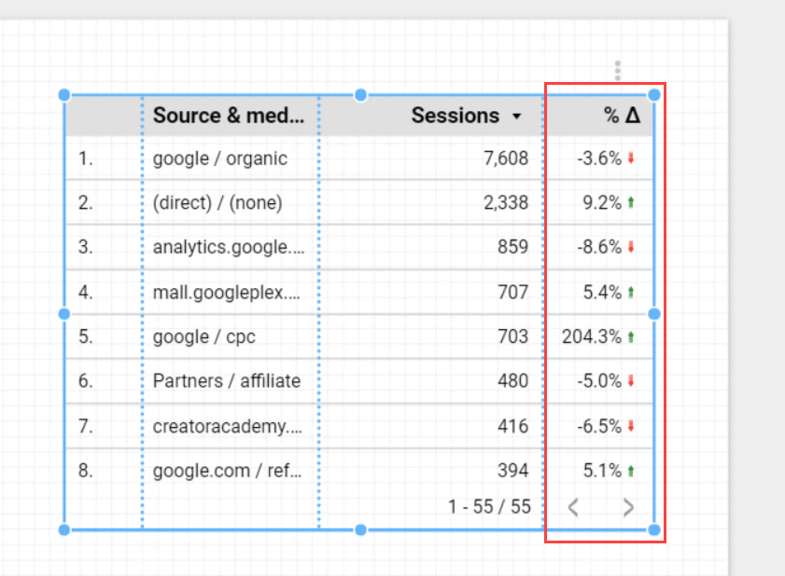Screen dimensions: 785x576
Task: Click the green up arrow beside 9.2%
Action: [631, 202]
